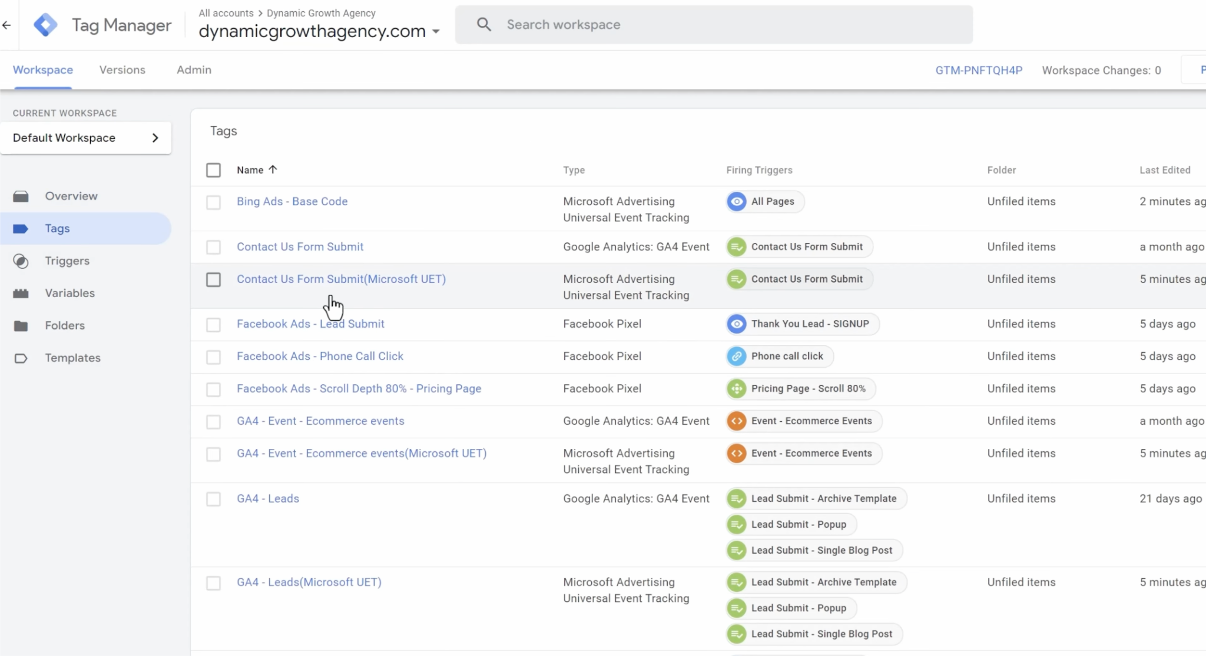Click Lead Submit - Archive Template chip in GA4 - Leads row
1206x656 pixels.
(x=816, y=498)
